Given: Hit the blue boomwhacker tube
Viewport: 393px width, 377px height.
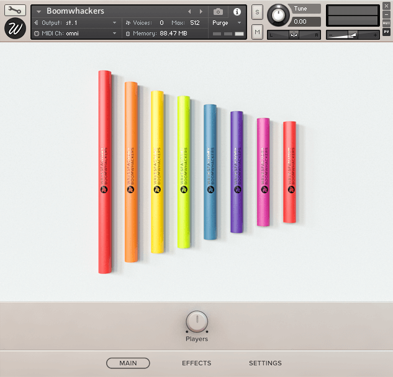Looking at the screenshot, I should [210, 172].
